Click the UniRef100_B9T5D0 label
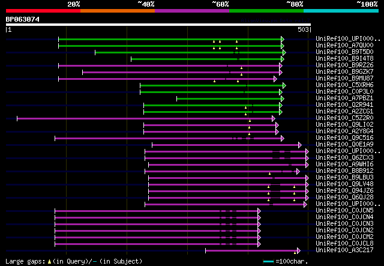The width and height of the screenshot is (384, 266). (344, 52)
